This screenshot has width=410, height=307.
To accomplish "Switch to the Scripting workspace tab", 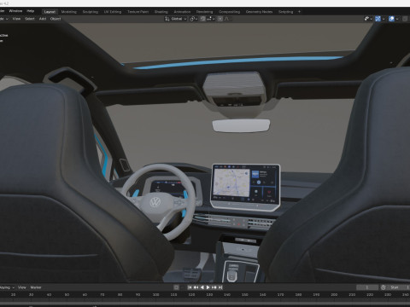I will click(x=285, y=12).
